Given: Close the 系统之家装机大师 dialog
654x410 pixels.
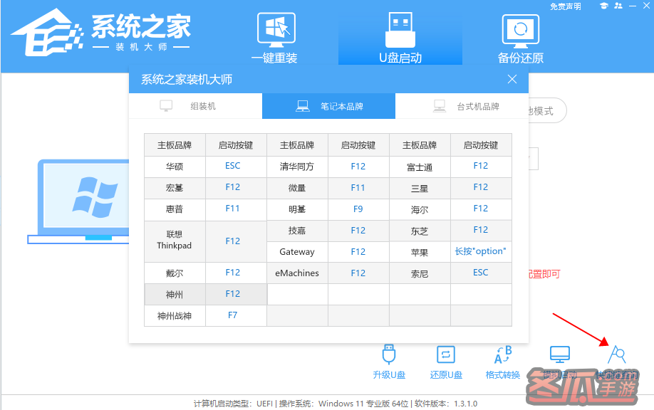Looking at the screenshot, I should tap(512, 79).
